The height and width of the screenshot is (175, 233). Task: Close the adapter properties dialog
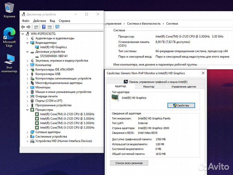pyautogui.click(x=203, y=73)
